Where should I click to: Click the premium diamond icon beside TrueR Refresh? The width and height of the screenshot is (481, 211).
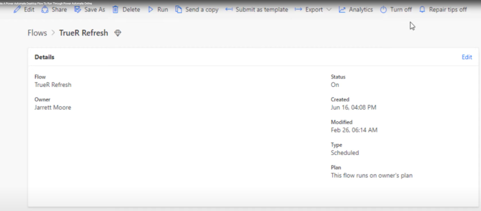click(x=118, y=33)
